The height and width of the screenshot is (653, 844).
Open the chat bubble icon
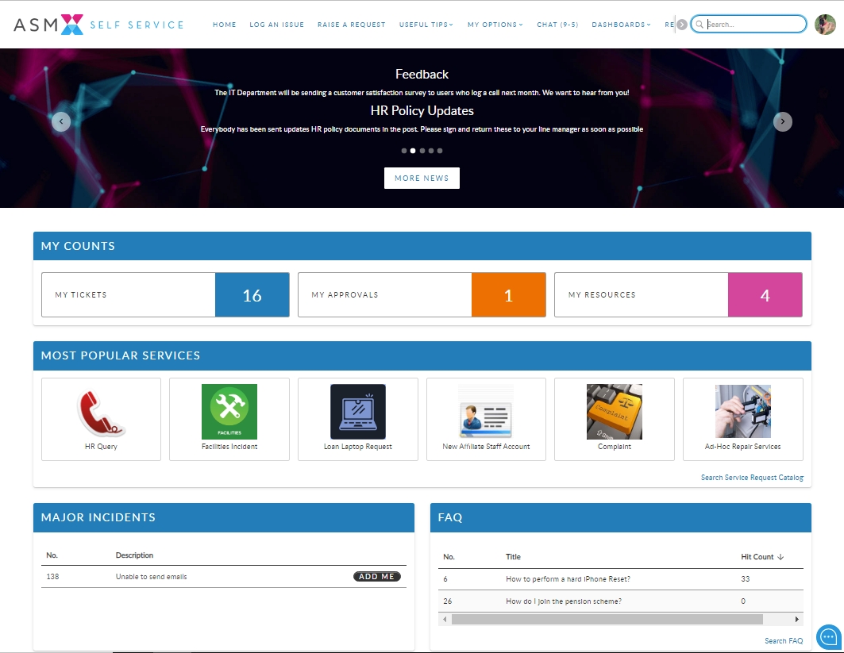pyautogui.click(x=828, y=637)
